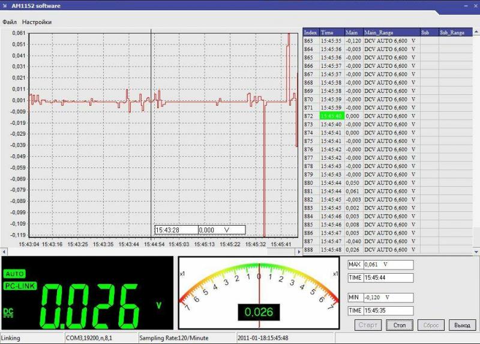
Task: Click the -0,040 value in row 887
Action: pyautogui.click(x=353, y=241)
